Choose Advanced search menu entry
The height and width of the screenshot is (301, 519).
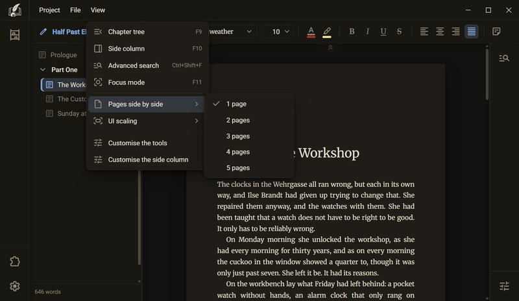[x=148, y=66]
